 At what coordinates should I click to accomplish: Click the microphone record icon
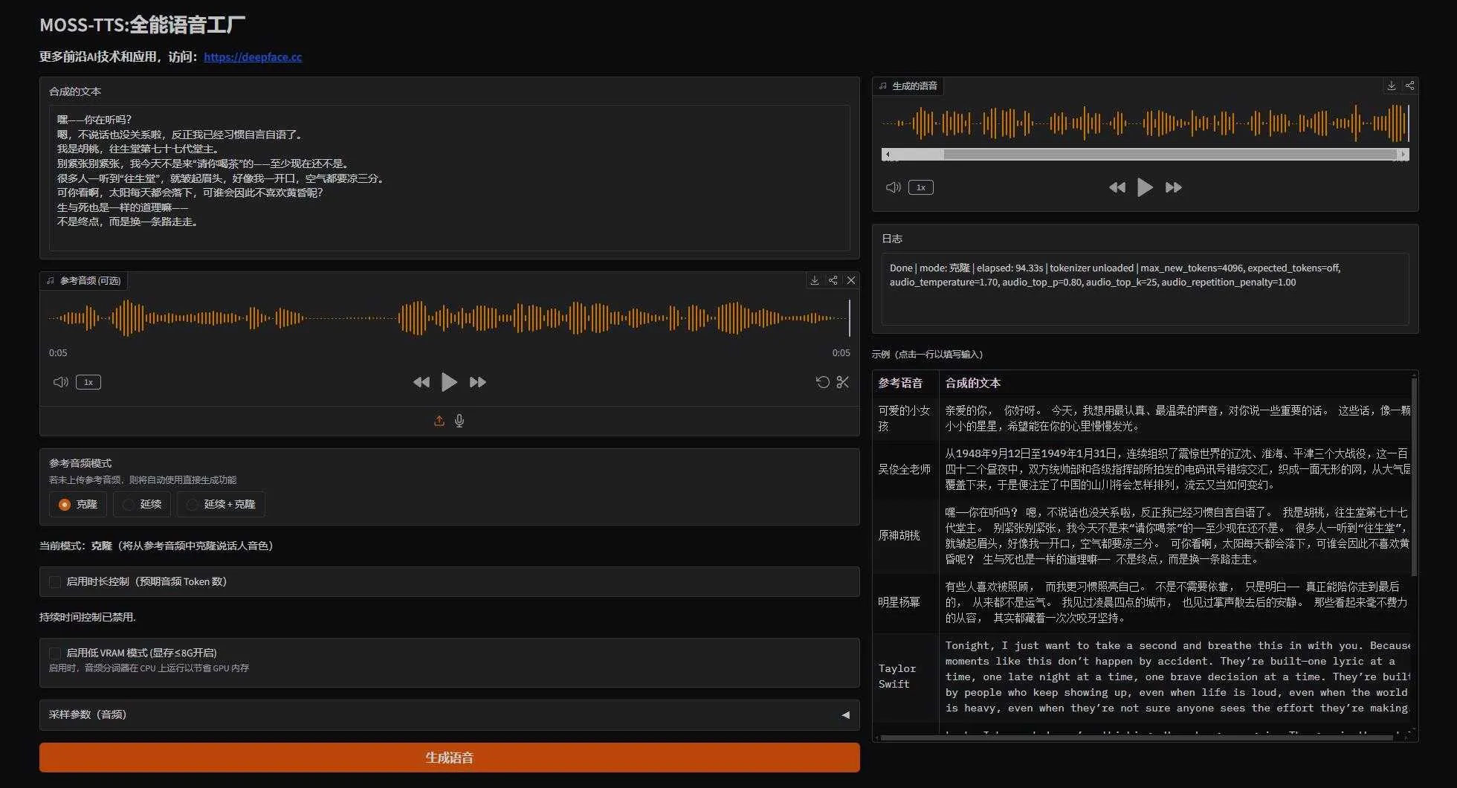pos(459,421)
